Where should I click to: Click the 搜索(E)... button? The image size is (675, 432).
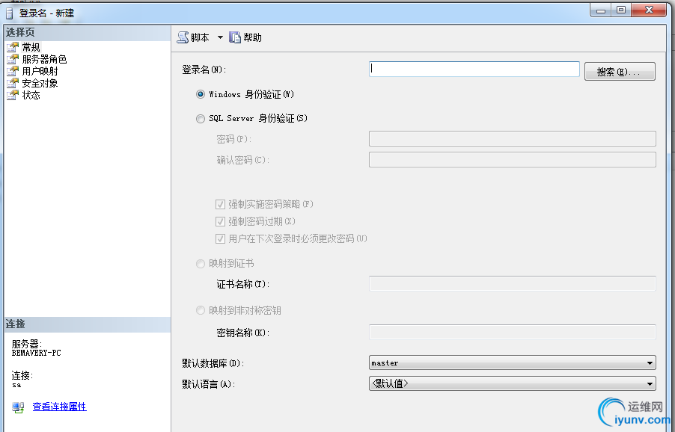pyautogui.click(x=620, y=71)
